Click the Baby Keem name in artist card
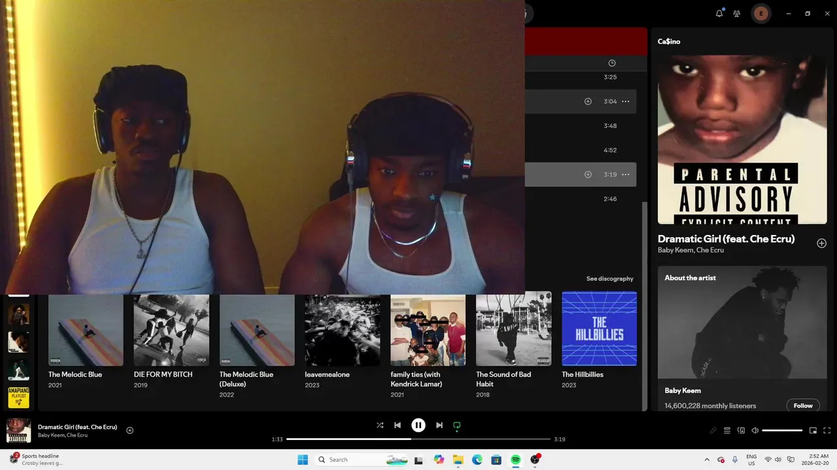The image size is (837, 470). 683,390
